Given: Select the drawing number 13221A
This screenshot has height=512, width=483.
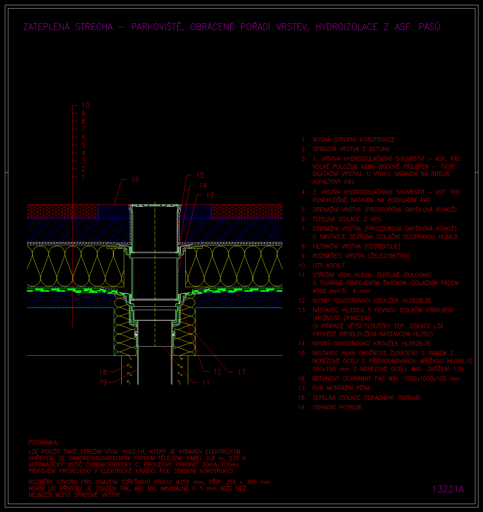Looking at the screenshot, I should click(448, 489).
